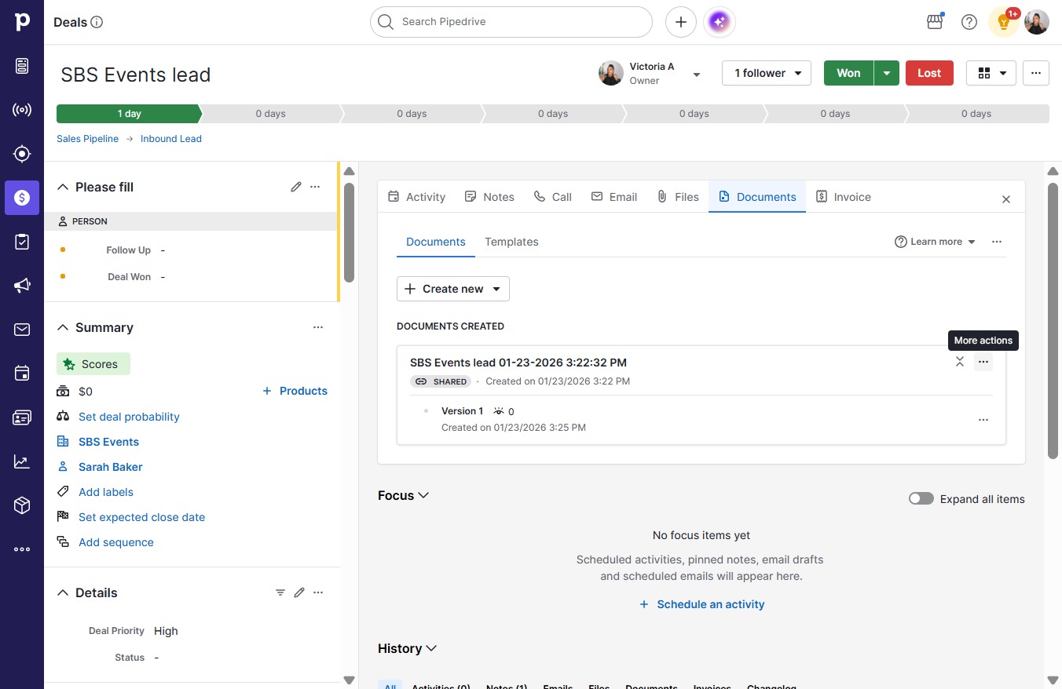Open the Sales Pipeline breadcrumb link

point(87,139)
